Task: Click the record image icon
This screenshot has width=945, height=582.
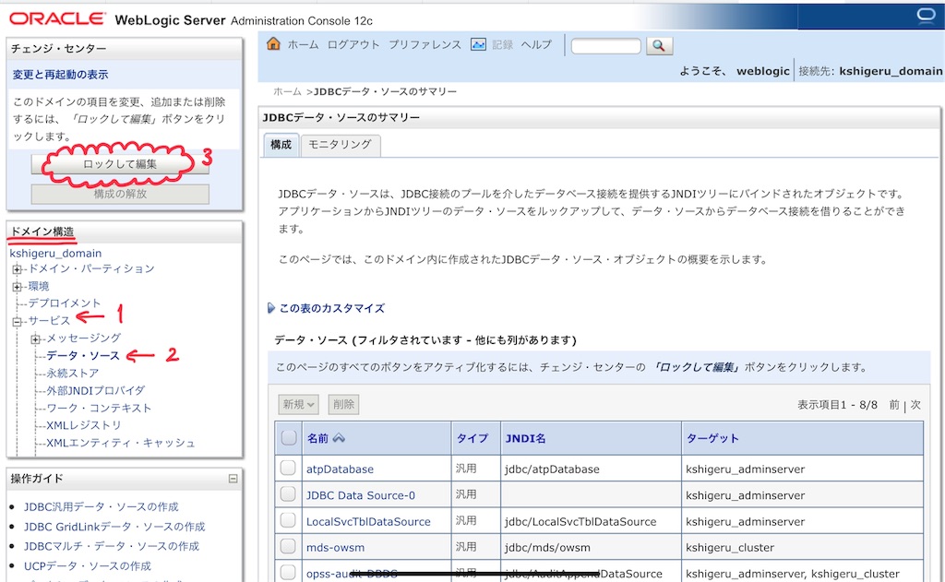Action: coord(478,44)
